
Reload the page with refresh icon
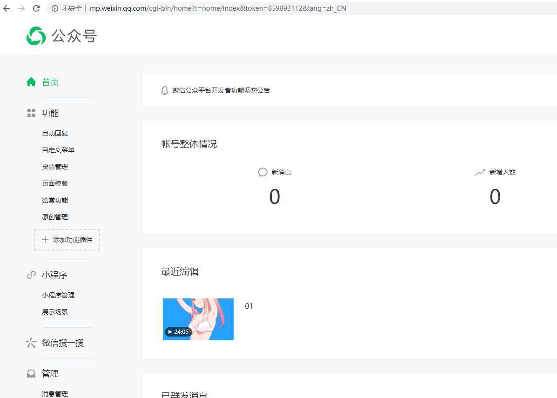pos(36,8)
